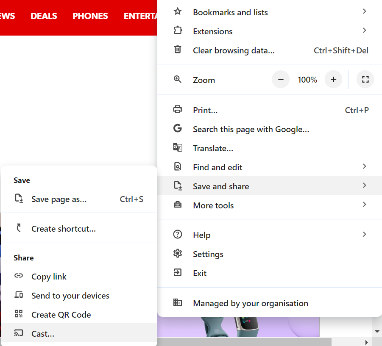Click the Extensions puzzle-piece icon
Image resolution: width=382 pixels, height=346 pixels.
pos(178,30)
